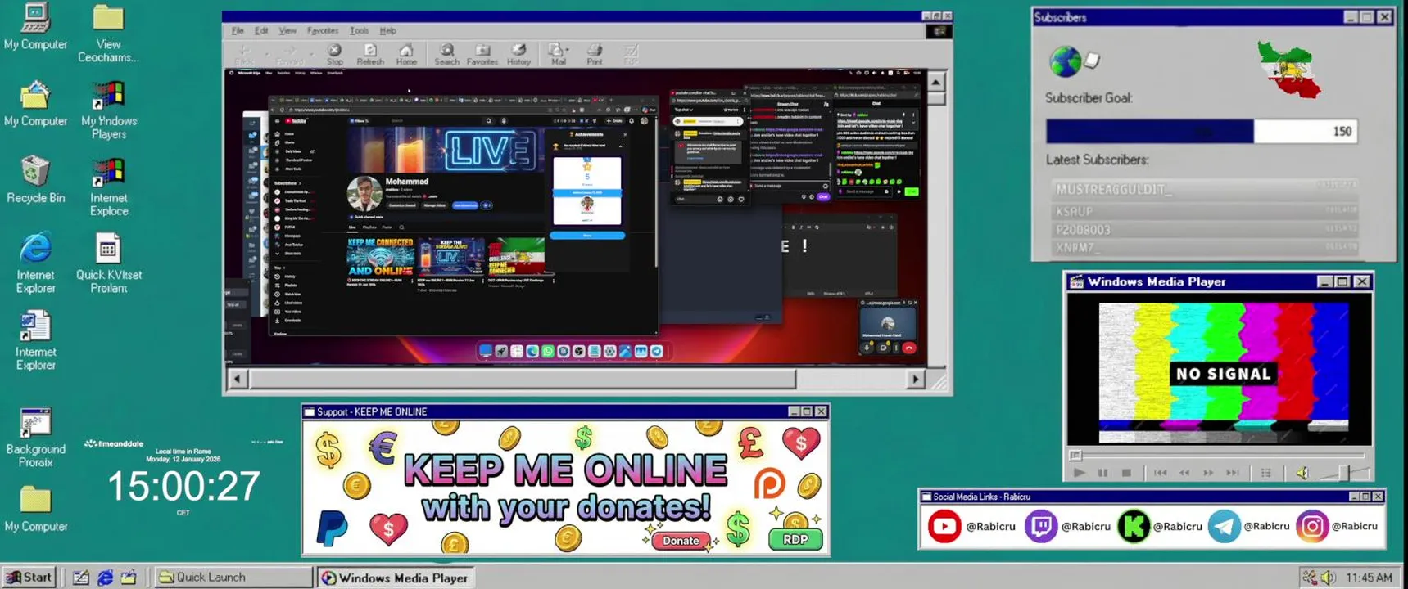Go to Home via toolbar icon

[x=406, y=54]
